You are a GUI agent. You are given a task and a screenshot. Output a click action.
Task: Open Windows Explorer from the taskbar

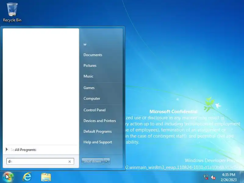pyautogui.click(x=46, y=177)
